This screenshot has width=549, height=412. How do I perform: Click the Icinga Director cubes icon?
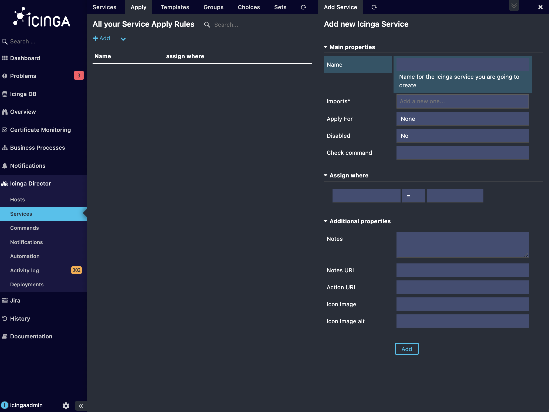click(x=5, y=184)
